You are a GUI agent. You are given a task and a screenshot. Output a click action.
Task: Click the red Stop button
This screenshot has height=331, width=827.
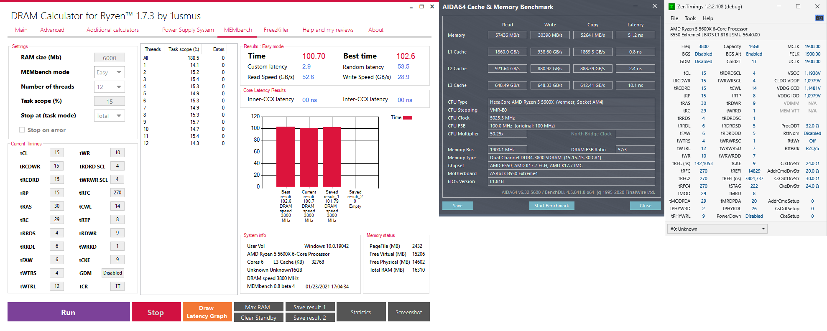tap(156, 312)
